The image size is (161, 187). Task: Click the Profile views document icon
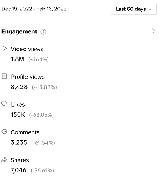pos(4,76)
